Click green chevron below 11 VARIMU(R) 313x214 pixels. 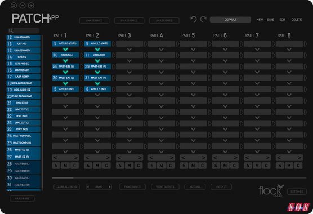(x=97, y=61)
